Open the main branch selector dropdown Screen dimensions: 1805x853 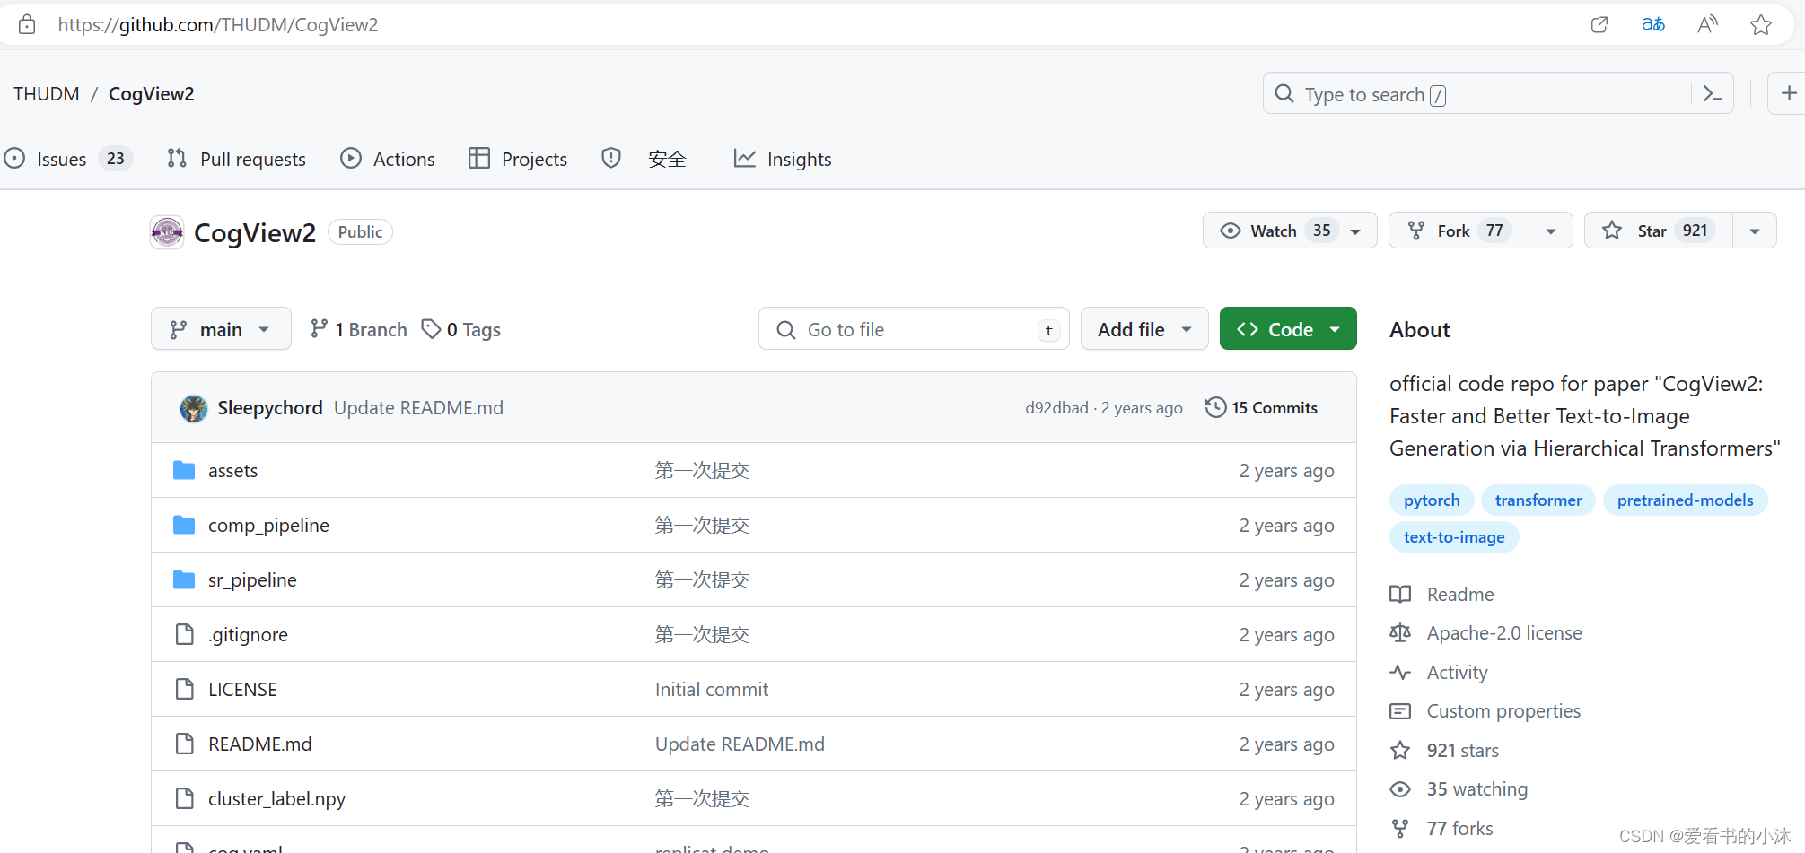[221, 329]
